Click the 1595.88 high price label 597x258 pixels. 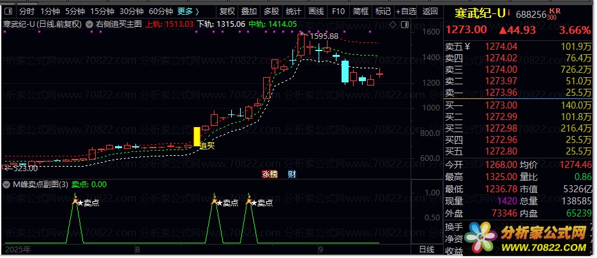pos(324,36)
